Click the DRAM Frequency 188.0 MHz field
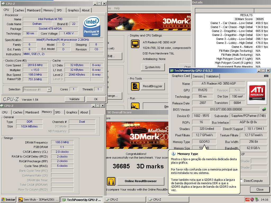The image size is (271, 203). 62,142
